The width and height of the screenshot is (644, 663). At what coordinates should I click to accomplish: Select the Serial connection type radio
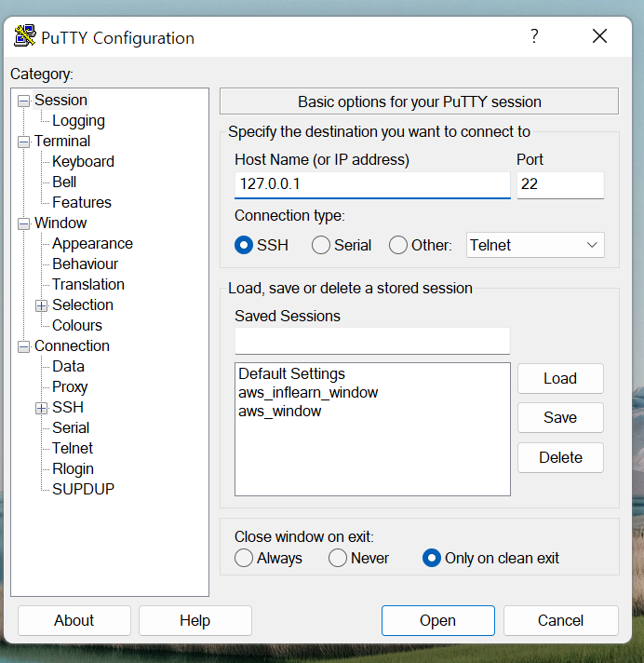[x=321, y=245]
